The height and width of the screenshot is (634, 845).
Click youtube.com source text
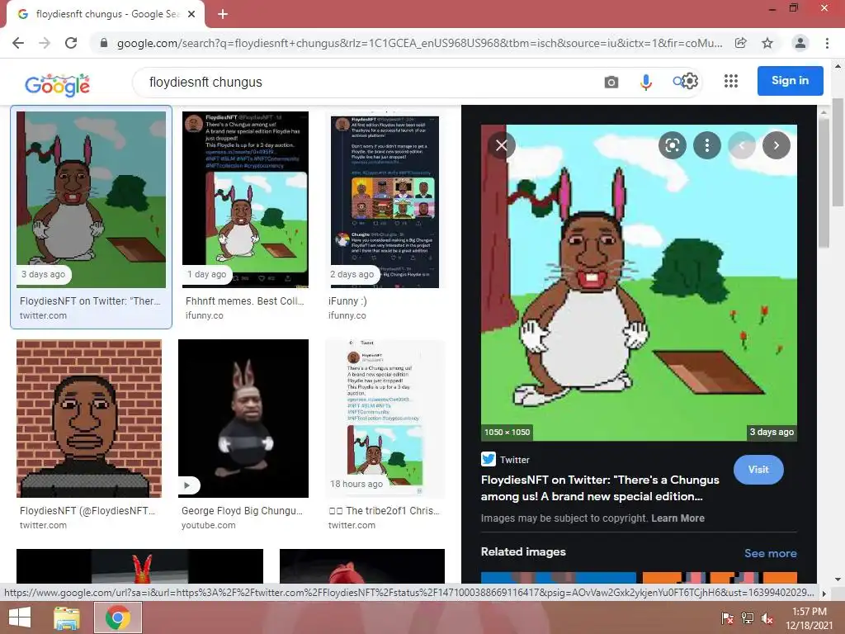pyautogui.click(x=209, y=525)
